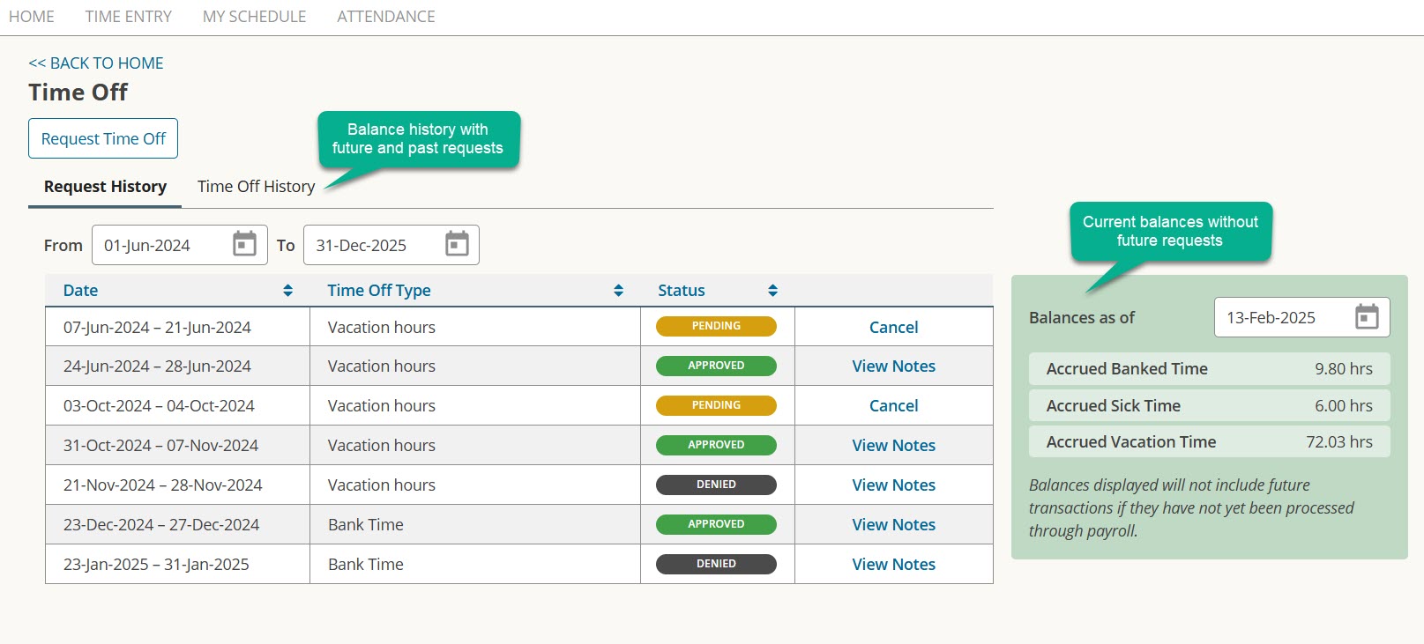1424x644 pixels.
Task: View Notes for 21-Nov-2024 request
Action: [x=893, y=485]
